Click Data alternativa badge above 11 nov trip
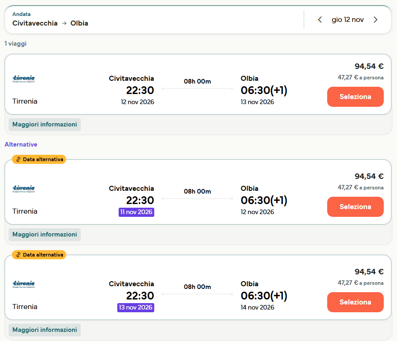Image resolution: width=397 pixels, height=341 pixels. pyautogui.click(x=39, y=159)
